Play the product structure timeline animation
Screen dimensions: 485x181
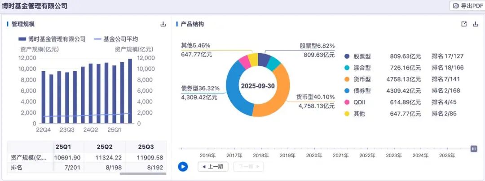tap(183, 167)
